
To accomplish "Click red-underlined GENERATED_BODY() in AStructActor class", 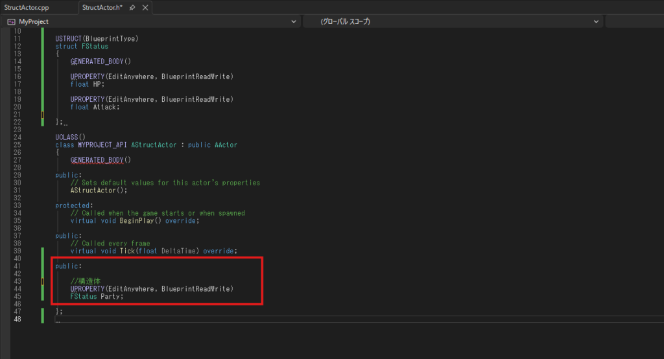I will pos(101,160).
